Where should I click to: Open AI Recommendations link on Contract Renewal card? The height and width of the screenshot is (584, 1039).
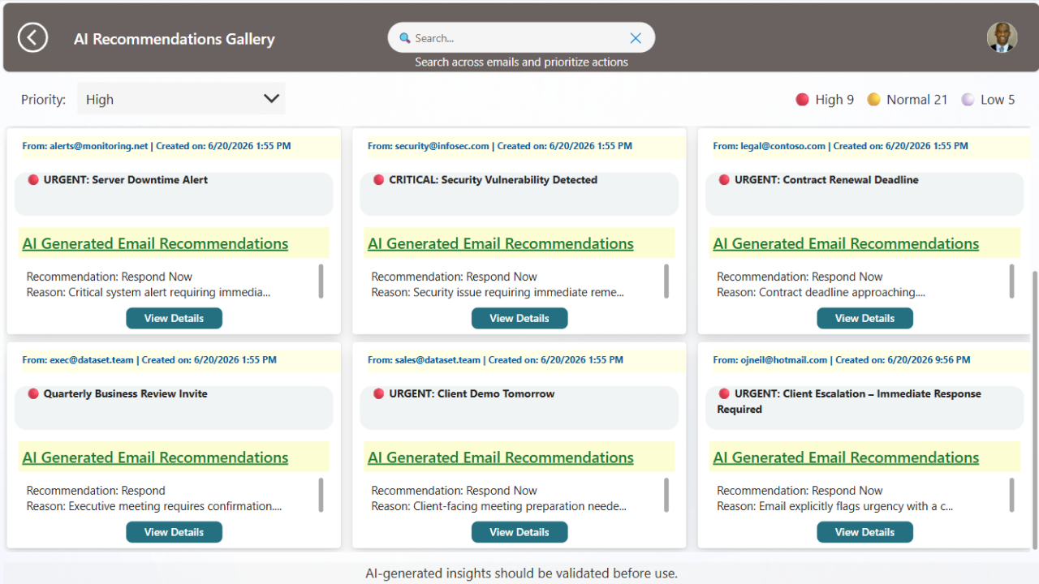click(x=846, y=243)
